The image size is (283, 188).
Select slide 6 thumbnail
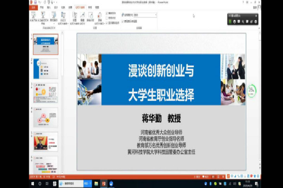[x=46, y=164]
